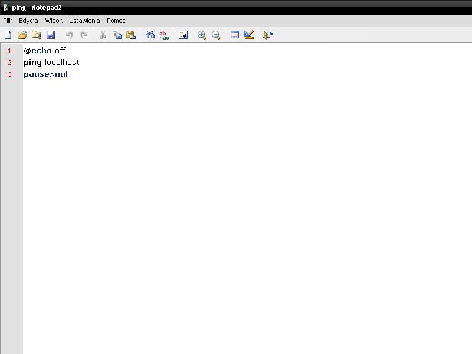Click the Exit door icon

[x=268, y=35]
